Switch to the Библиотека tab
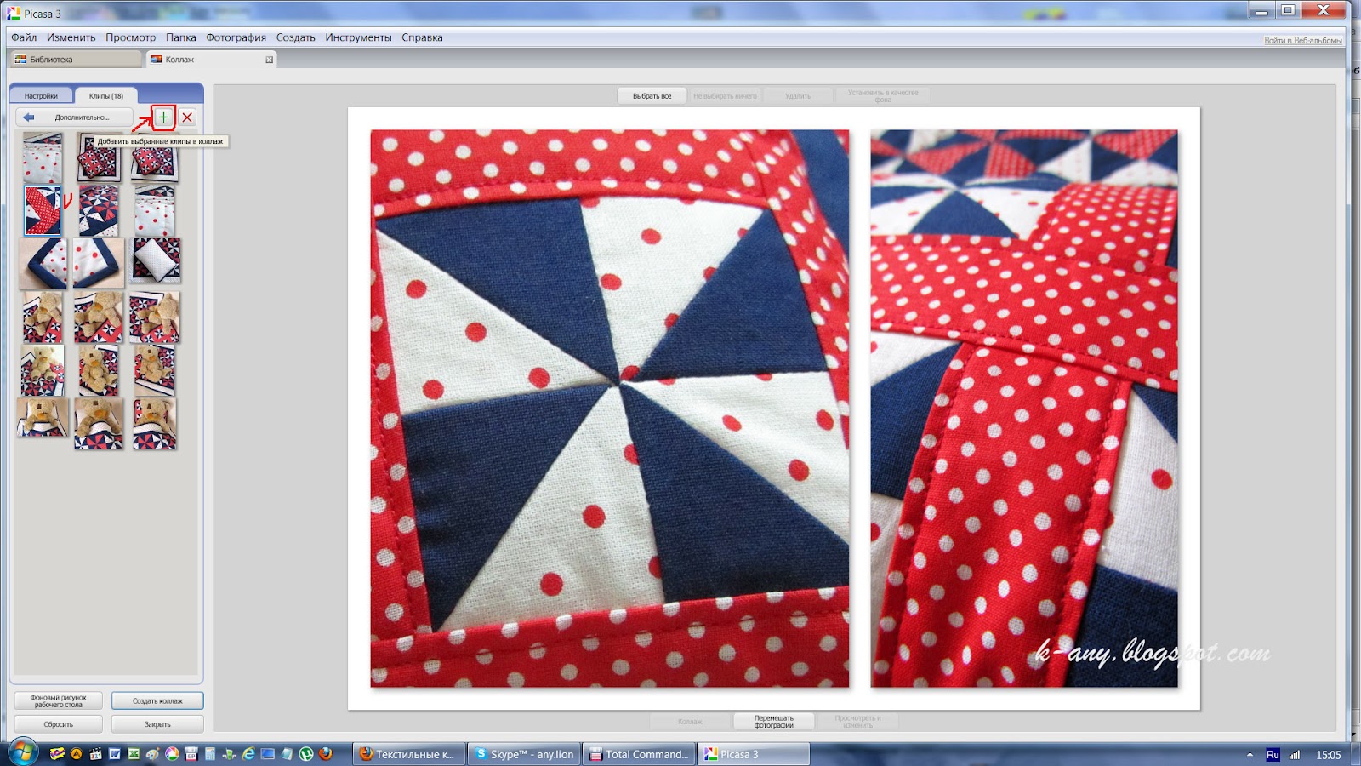The image size is (1361, 766). 75,60
